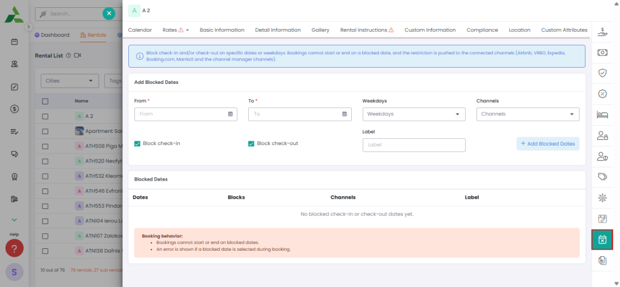
Task: Open the Rentals tab in background page
Action: (93, 35)
